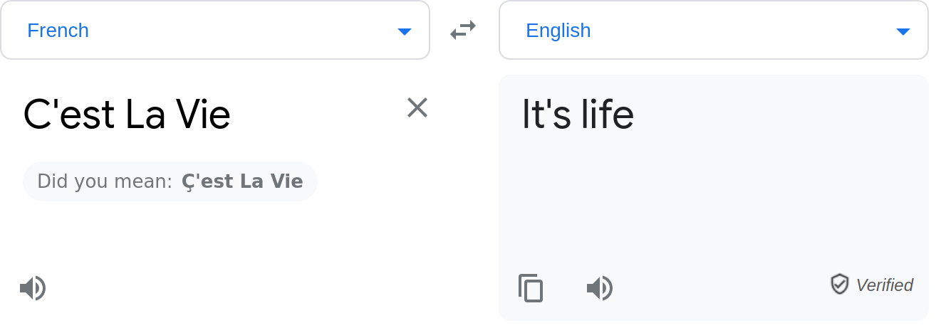
Task: Clear the source text with the X
Action: 417,107
